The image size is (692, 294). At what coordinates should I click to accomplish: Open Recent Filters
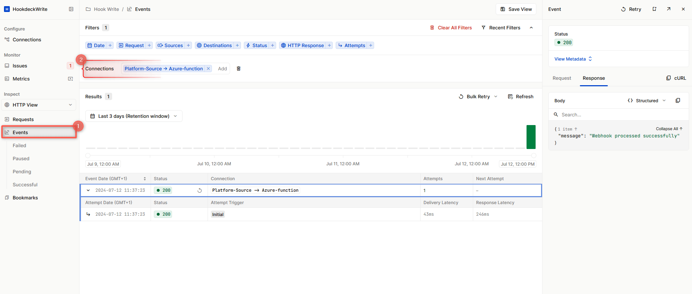(x=501, y=28)
